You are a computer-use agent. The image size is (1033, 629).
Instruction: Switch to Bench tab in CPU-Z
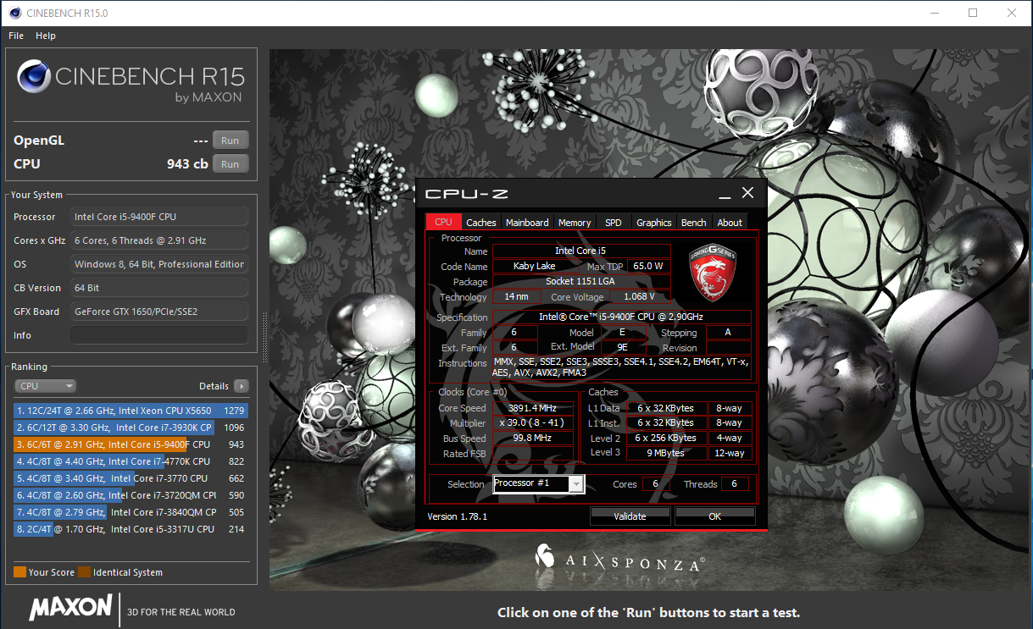(x=694, y=223)
